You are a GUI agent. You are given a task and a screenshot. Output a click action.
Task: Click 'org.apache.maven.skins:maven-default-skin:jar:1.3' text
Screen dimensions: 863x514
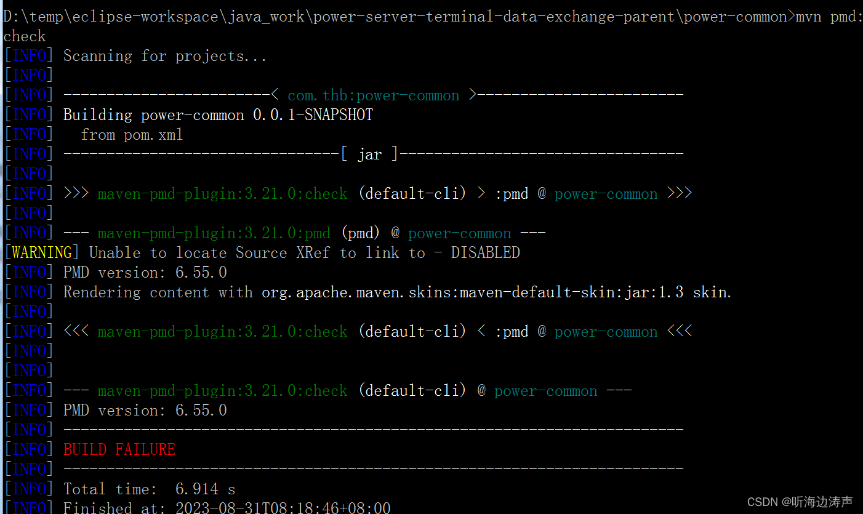click(473, 292)
